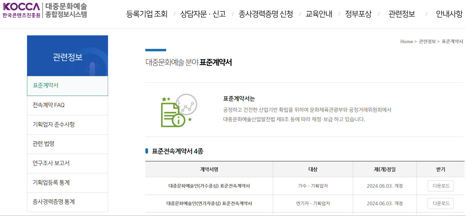Open the 안내사항 menu
466x216 pixels.
click(x=449, y=14)
